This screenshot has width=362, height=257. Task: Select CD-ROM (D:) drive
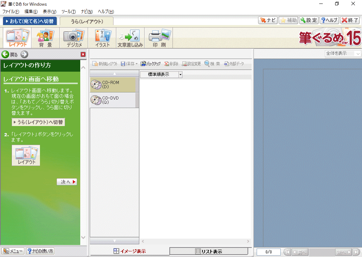pos(114,85)
